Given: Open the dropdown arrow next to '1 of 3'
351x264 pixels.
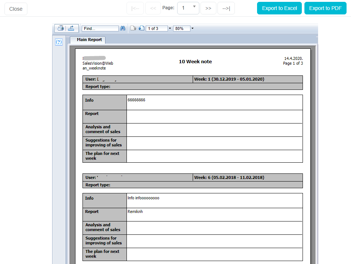Looking at the screenshot, I should 170,28.
